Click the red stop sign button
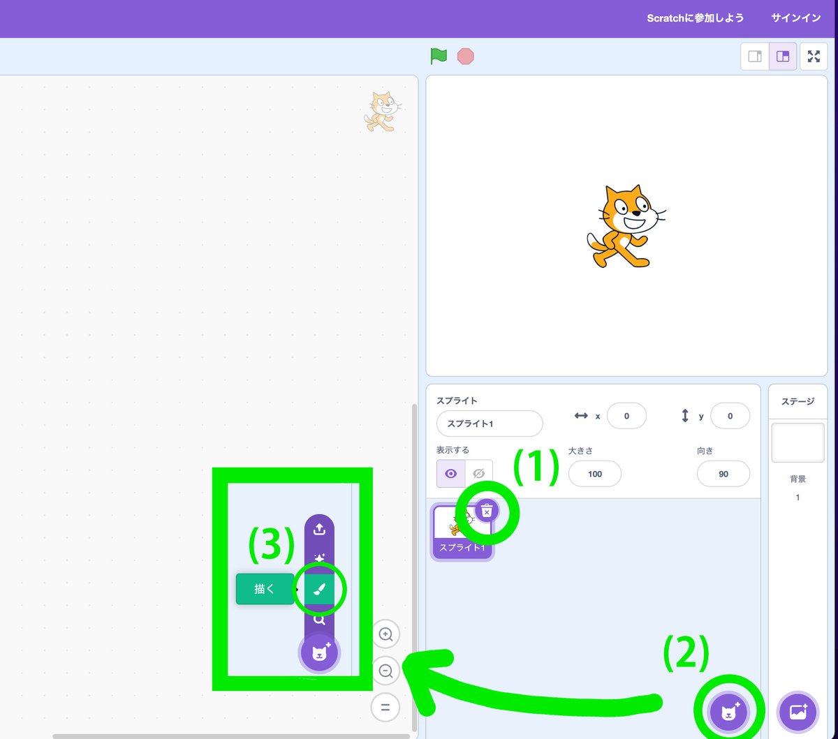Viewport: 838px width, 739px height. [465, 56]
